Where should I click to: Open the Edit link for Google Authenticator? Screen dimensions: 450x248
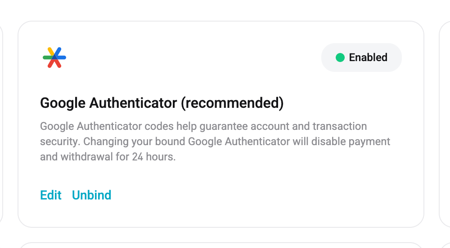coord(51,195)
